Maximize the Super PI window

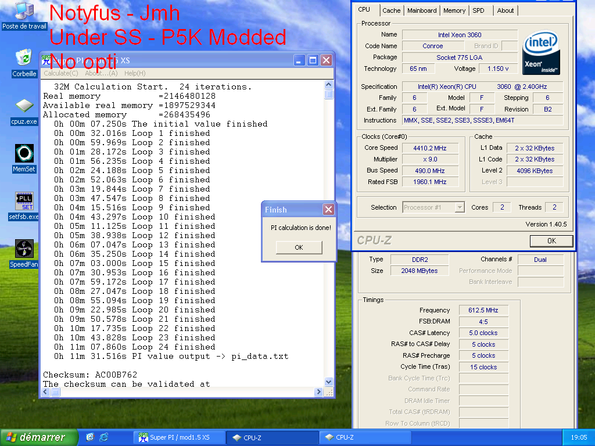(x=313, y=60)
